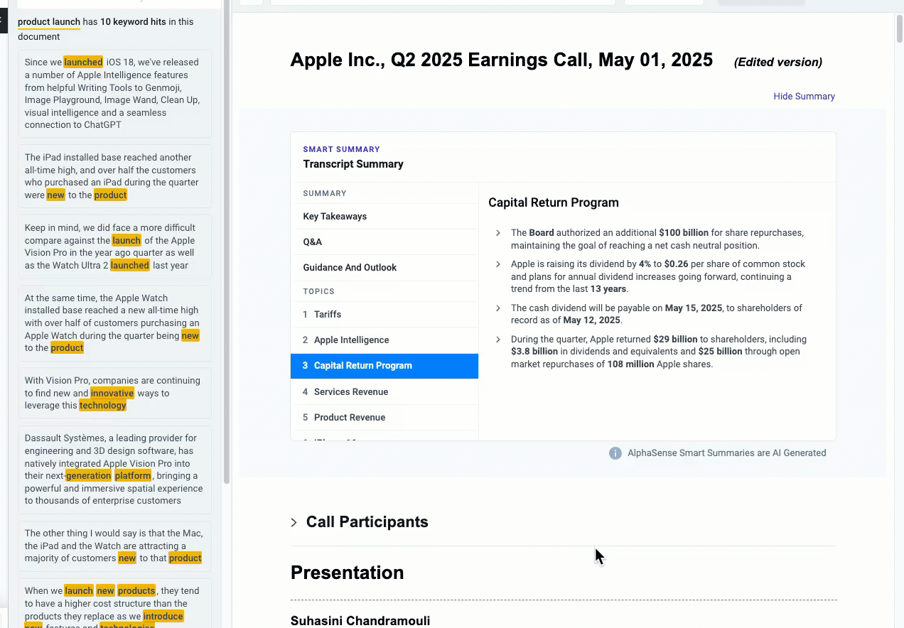The height and width of the screenshot is (628, 904).
Task: Click the keyword hits panel scrollbar
Action: click(x=227, y=242)
